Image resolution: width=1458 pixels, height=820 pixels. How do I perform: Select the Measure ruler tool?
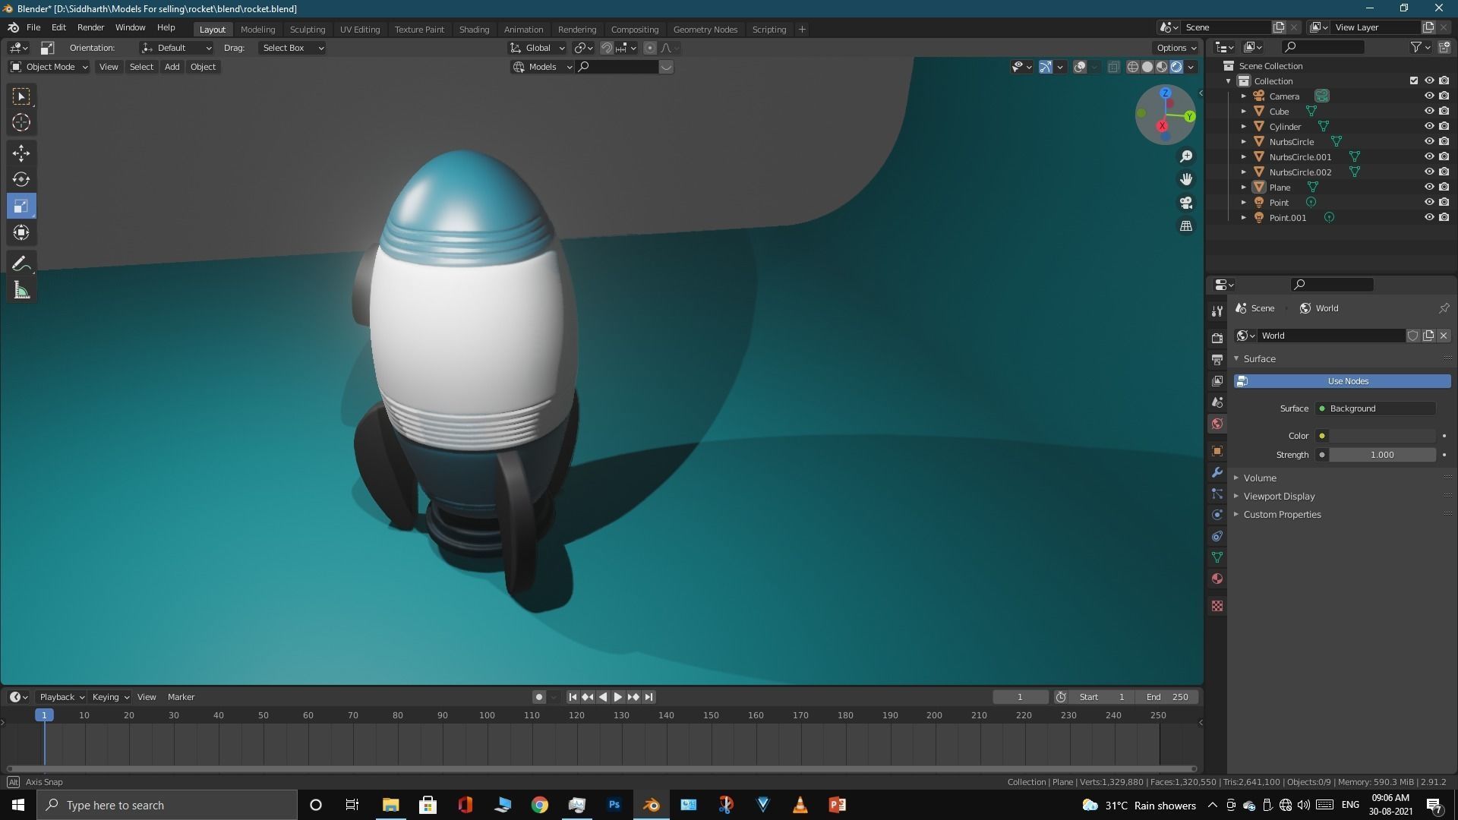tap(21, 290)
